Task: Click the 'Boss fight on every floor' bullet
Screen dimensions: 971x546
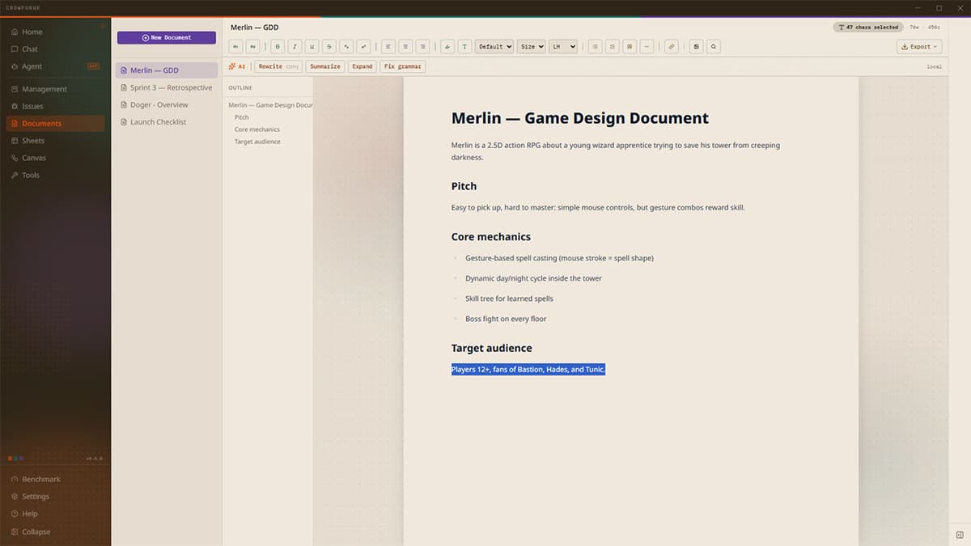Action: [x=506, y=319]
